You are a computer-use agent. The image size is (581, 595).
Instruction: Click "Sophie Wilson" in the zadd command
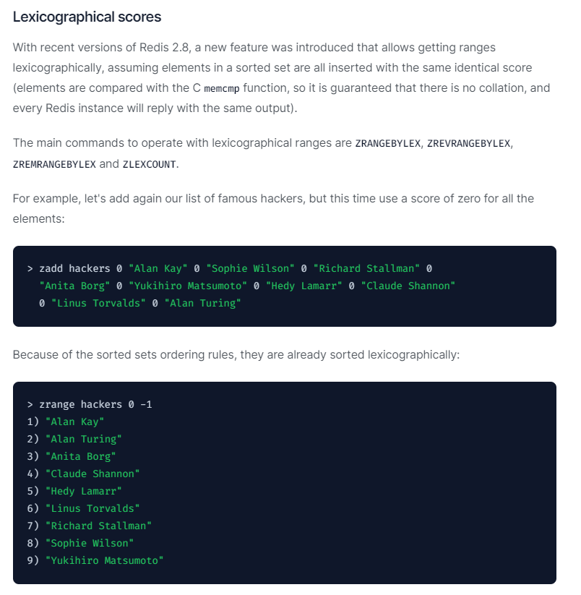pos(250,268)
